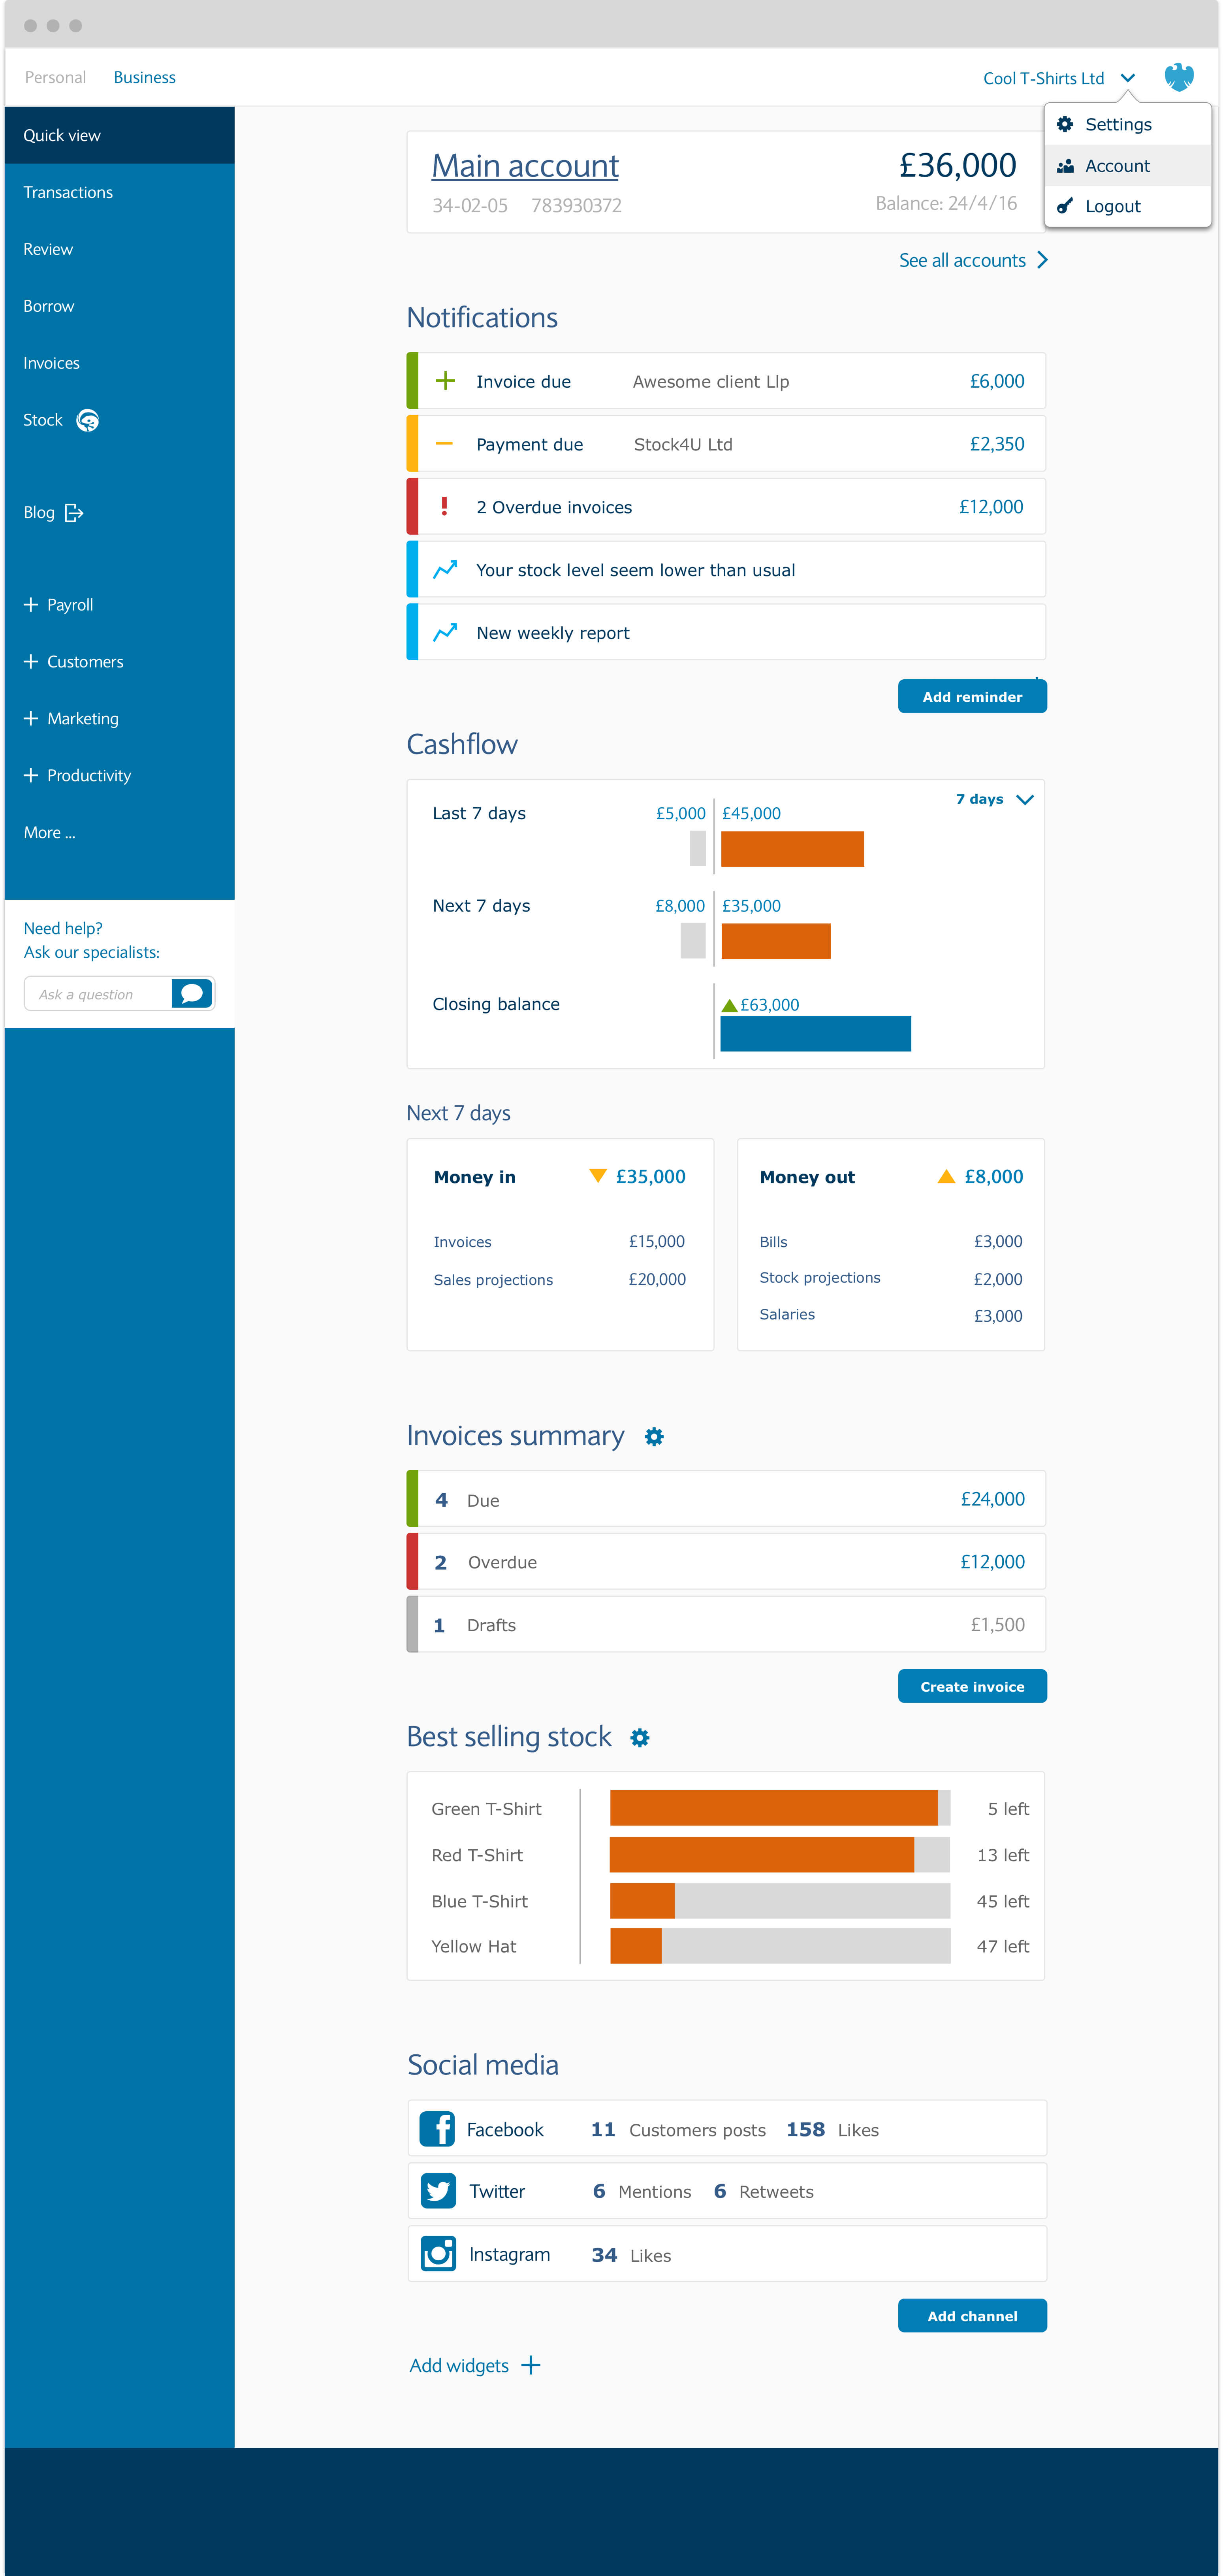The width and height of the screenshot is (1223, 2576).
Task: Click the Instagram camera icon
Action: tap(438, 2254)
